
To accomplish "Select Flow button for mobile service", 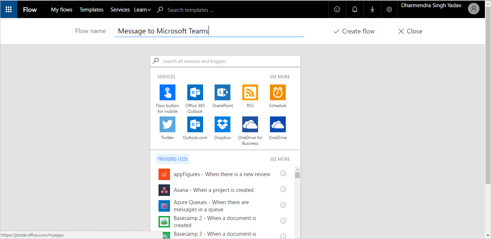I will [x=168, y=92].
